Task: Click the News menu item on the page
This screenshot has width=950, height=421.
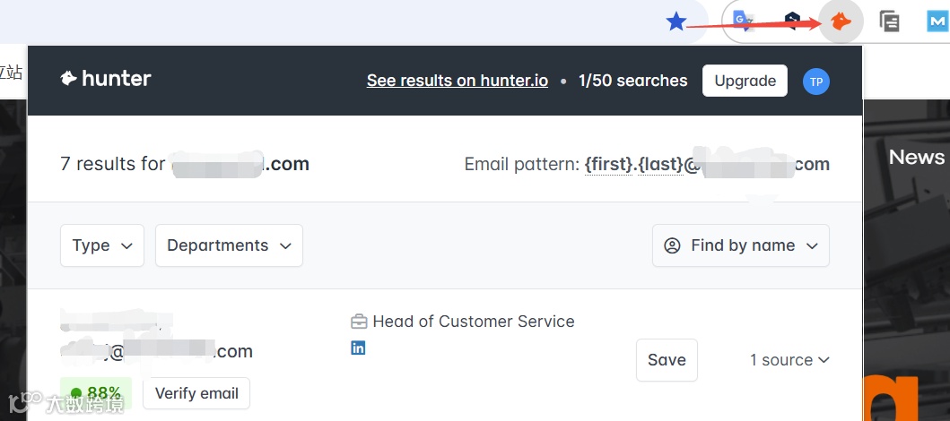Action: coord(916,158)
